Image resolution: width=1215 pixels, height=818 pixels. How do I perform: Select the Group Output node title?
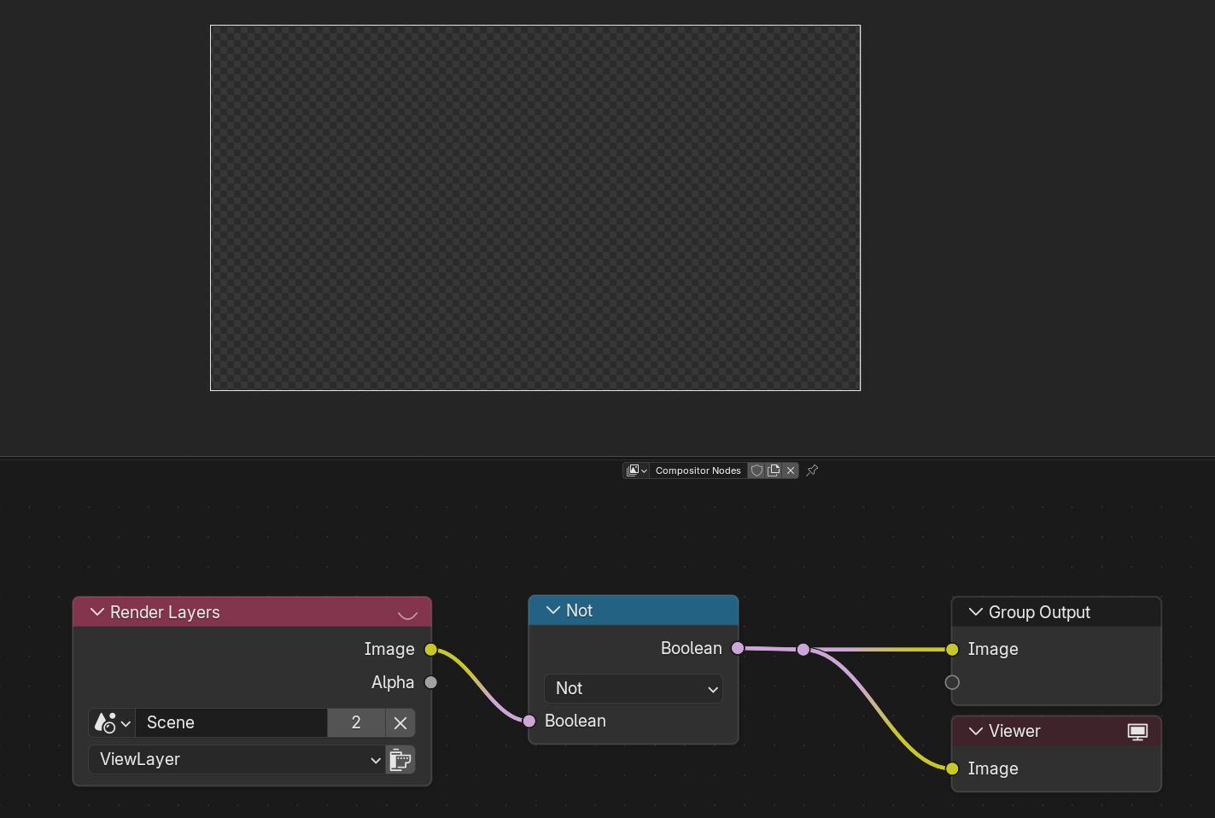point(1039,612)
